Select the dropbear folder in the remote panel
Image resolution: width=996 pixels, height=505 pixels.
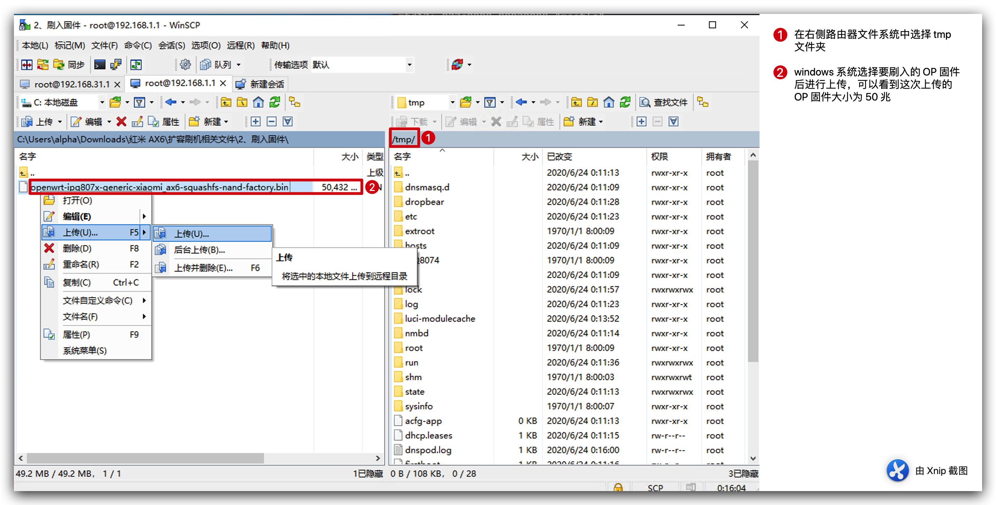[x=424, y=202]
